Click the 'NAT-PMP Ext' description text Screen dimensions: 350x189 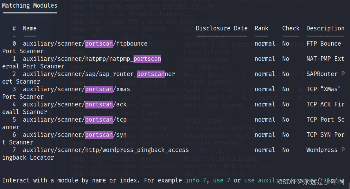(325, 59)
